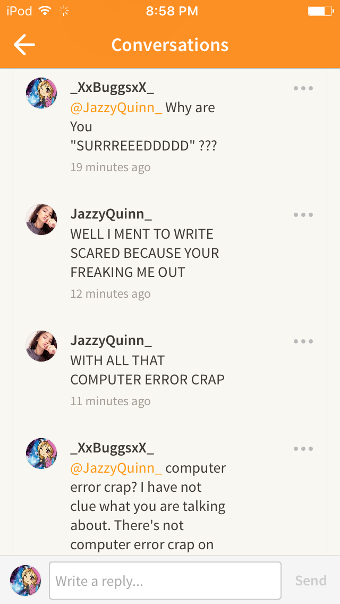Open options for the bottom _XxBuggsxX_ comment

pyautogui.click(x=303, y=449)
